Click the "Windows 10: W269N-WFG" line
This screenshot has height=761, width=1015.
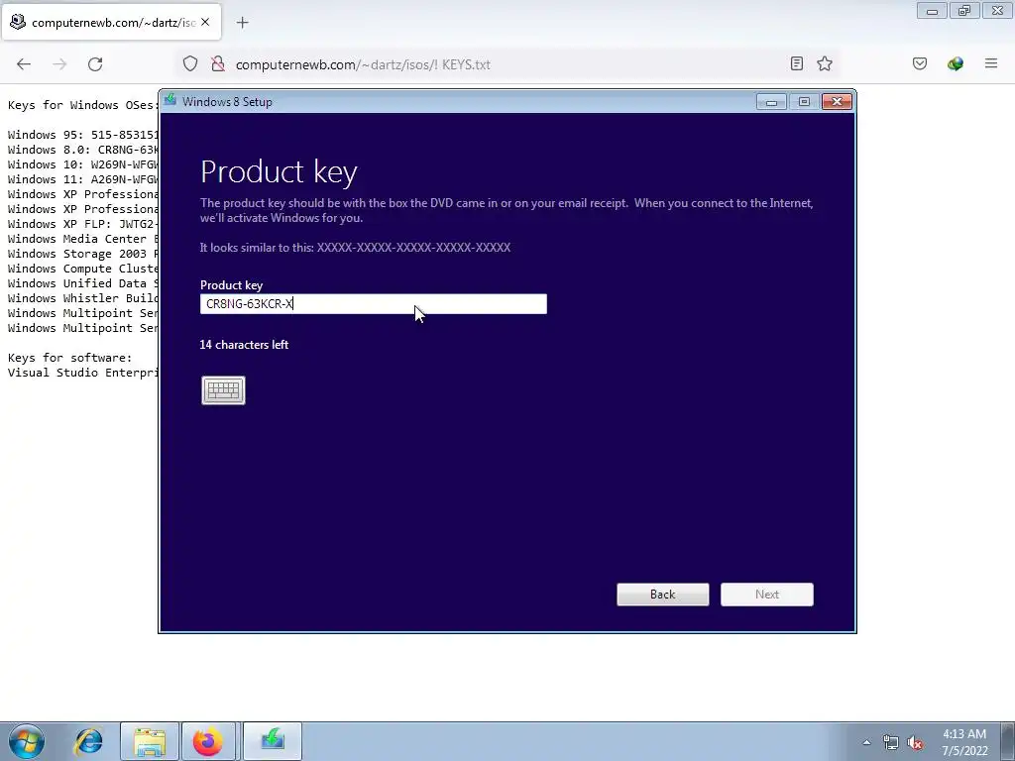pyautogui.click(x=83, y=164)
